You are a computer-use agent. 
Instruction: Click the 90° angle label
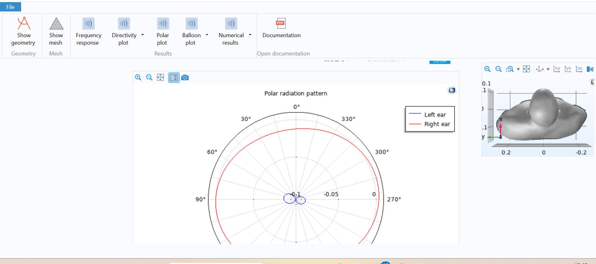point(200,199)
